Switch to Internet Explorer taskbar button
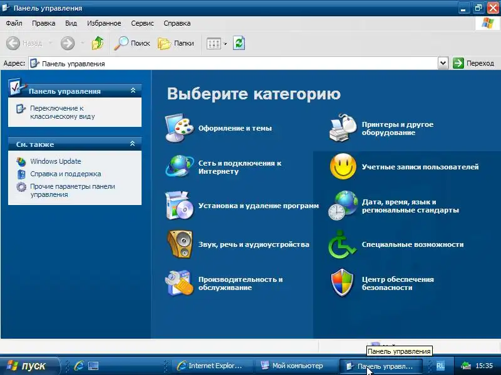Viewport: 501px width, 375px height. [x=212, y=366]
